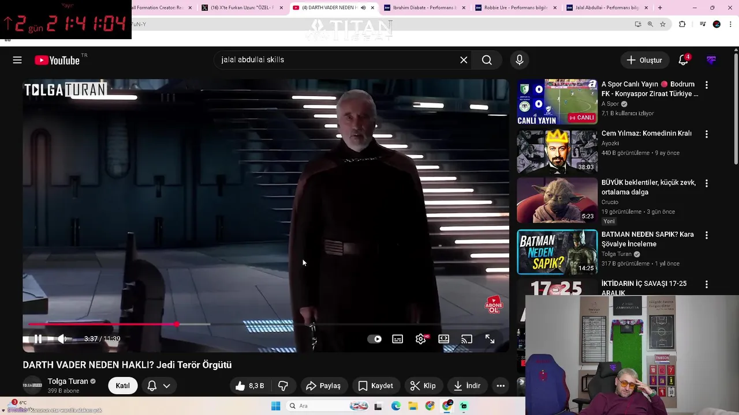Screen dimensions: 739x415
Task: Open options menu for İKTİDARIN İÇ SAVAŞI video
Action: 706,284
